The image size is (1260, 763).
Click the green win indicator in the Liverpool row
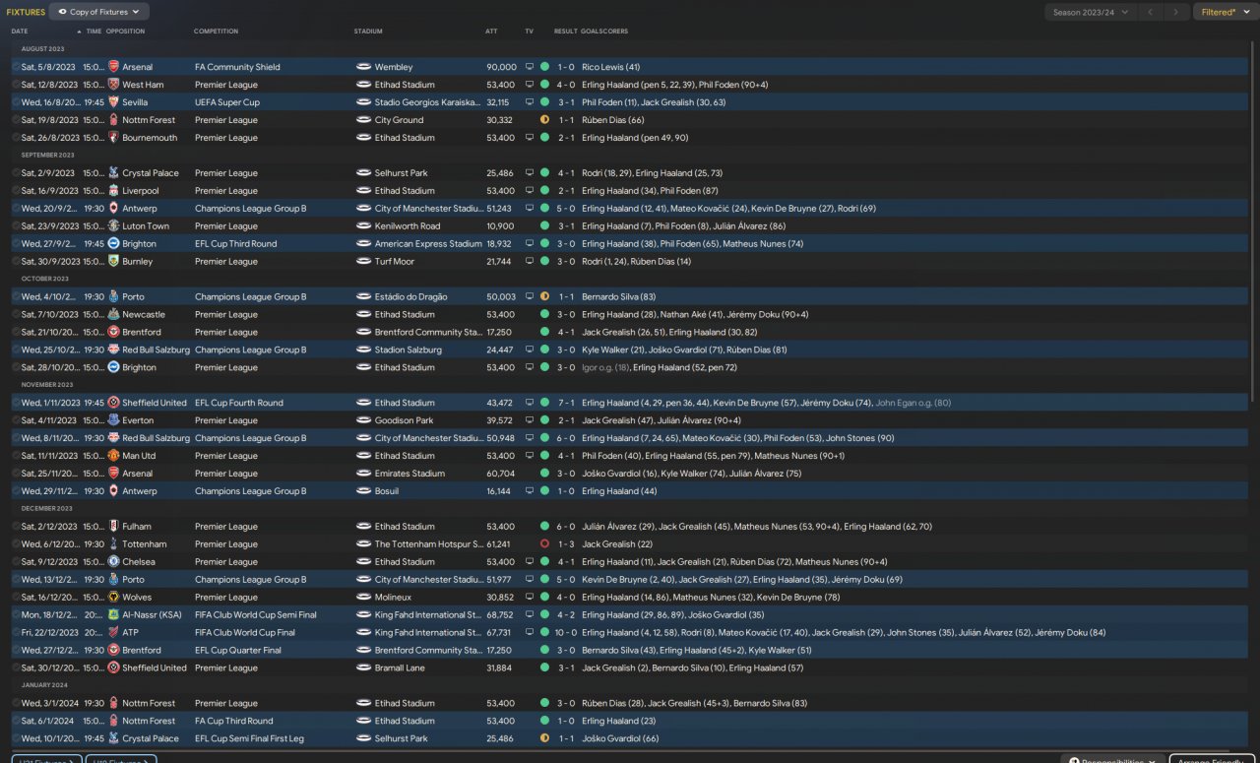click(544, 191)
